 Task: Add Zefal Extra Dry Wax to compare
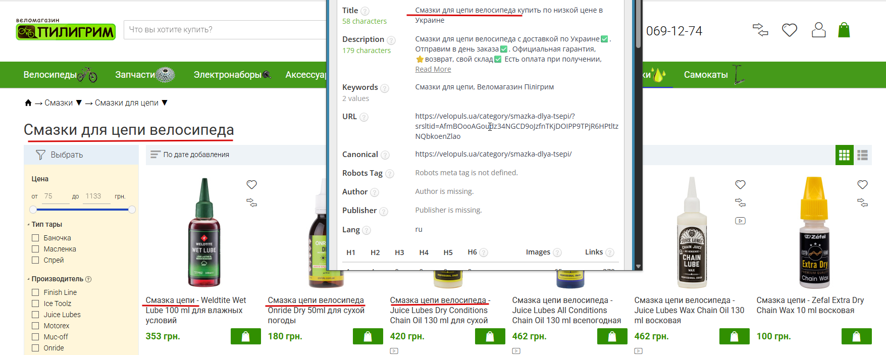point(862,203)
